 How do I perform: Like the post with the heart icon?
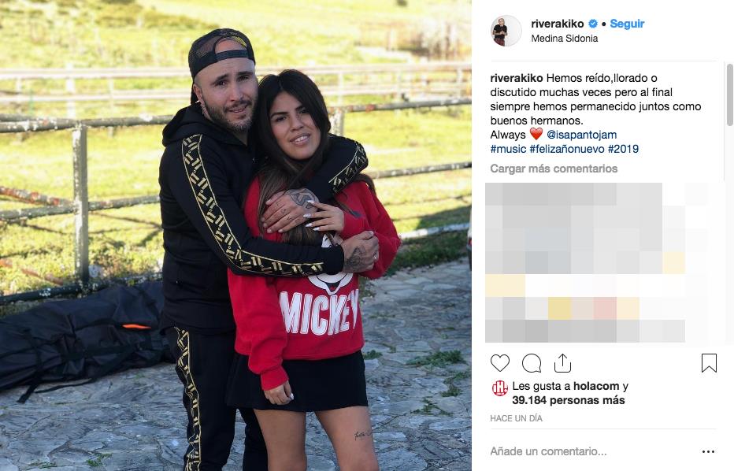click(500, 363)
